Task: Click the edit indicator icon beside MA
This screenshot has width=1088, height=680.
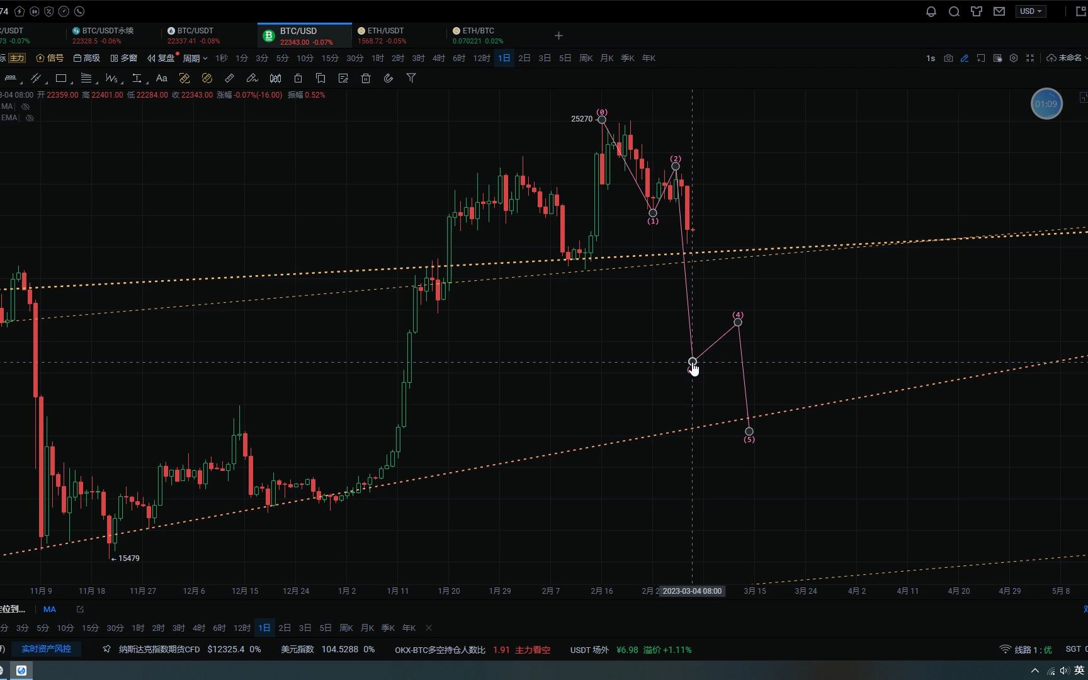Action: click(x=80, y=609)
